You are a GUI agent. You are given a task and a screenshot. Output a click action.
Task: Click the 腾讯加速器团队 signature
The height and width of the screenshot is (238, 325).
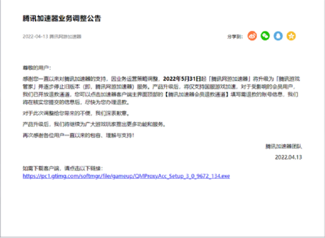(x=284, y=146)
